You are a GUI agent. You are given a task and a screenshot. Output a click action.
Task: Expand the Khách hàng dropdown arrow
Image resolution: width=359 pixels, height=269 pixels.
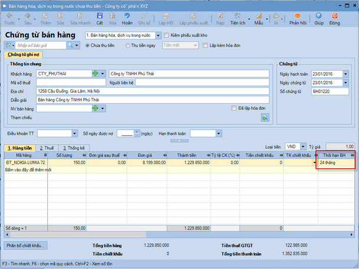pos(103,74)
